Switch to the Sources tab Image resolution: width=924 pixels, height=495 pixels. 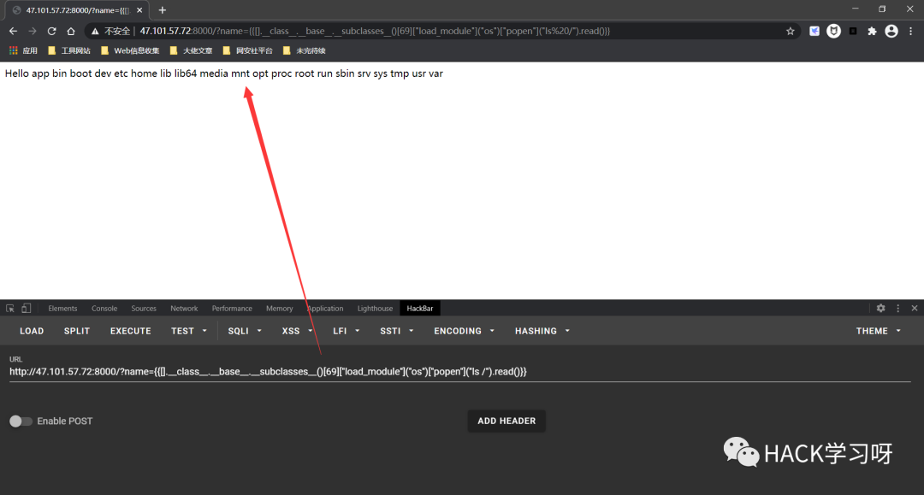144,309
